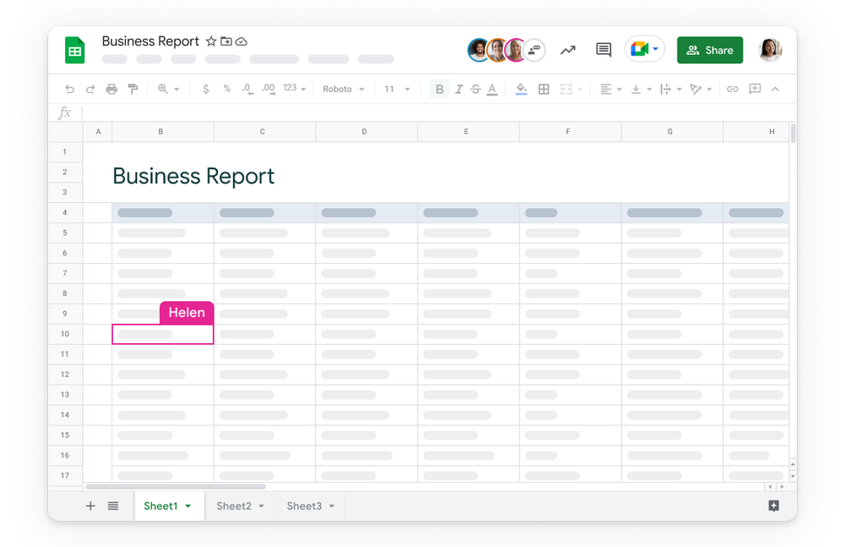Apply strikethrough to the cell text
845x547 pixels.
(476, 89)
